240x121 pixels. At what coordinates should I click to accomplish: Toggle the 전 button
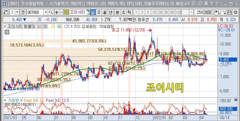[x=23, y=12]
